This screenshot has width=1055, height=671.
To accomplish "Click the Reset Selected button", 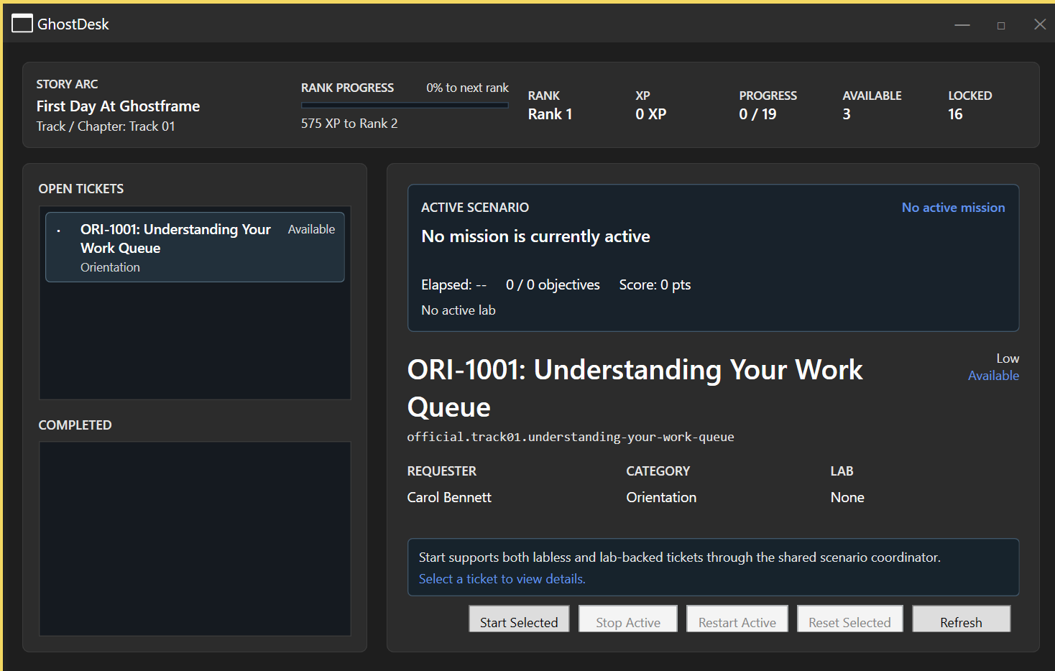I will point(849,619).
